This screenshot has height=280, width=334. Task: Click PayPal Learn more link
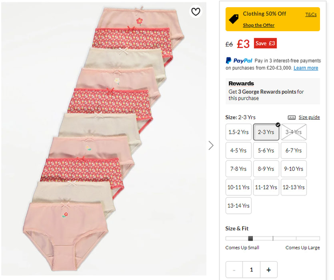click(x=306, y=68)
